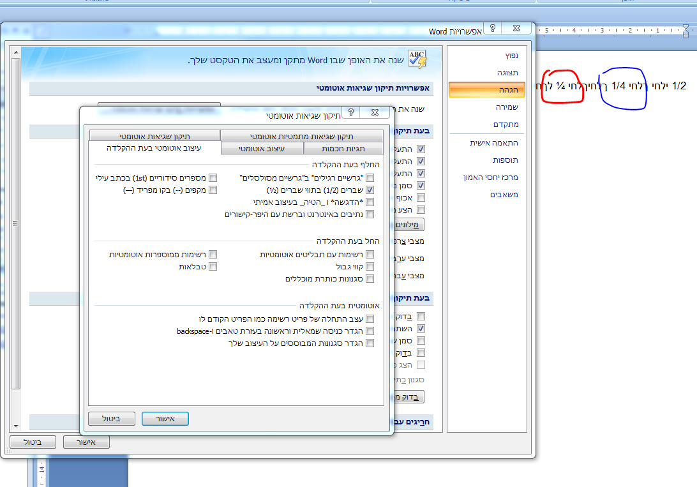Click אישור in Word Options window

(86, 442)
